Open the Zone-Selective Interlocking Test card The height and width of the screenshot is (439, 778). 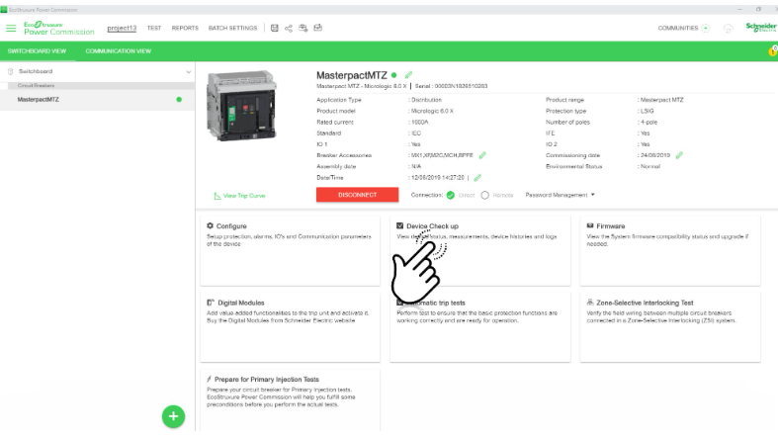(670, 327)
